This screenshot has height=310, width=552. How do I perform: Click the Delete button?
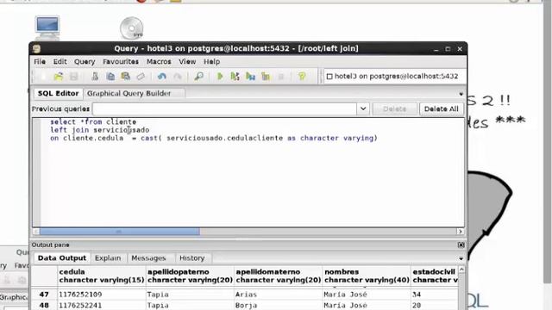pyautogui.click(x=395, y=109)
